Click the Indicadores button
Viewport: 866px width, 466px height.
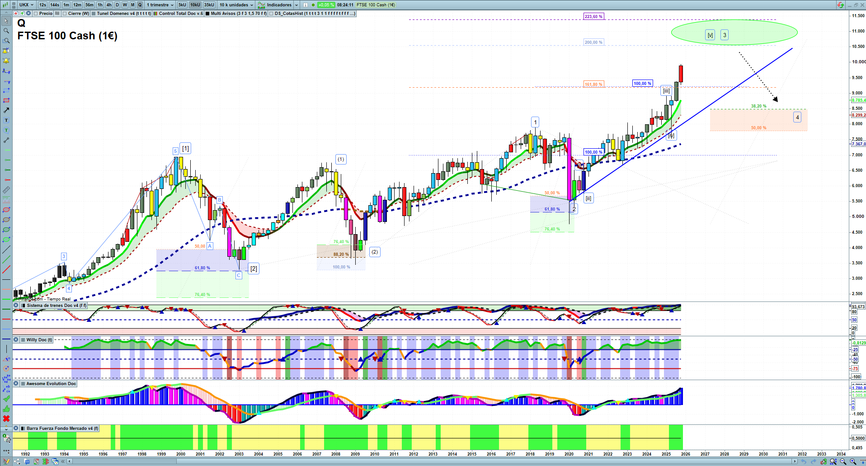(x=275, y=5)
